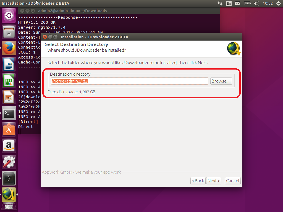Click 'HTTP/1.1 200 OK' line in terminal
Image resolution: width=283 pixels, height=212 pixels.
[x=37, y=22]
